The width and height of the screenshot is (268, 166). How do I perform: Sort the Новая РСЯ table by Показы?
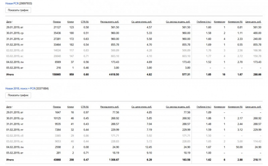point(57,22)
